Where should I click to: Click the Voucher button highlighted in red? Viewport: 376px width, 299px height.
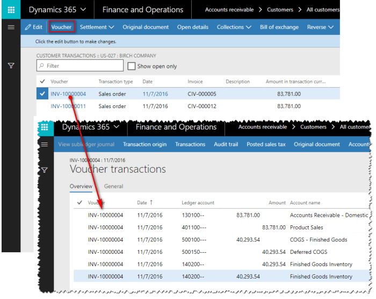[x=61, y=27]
